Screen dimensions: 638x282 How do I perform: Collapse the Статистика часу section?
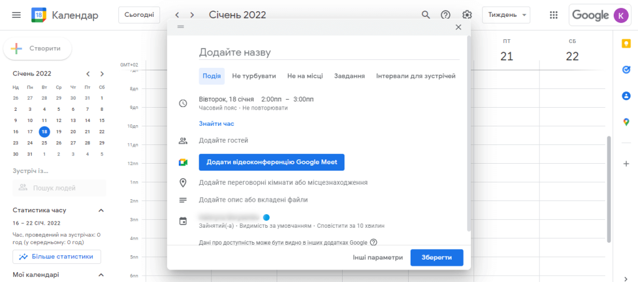click(x=102, y=210)
